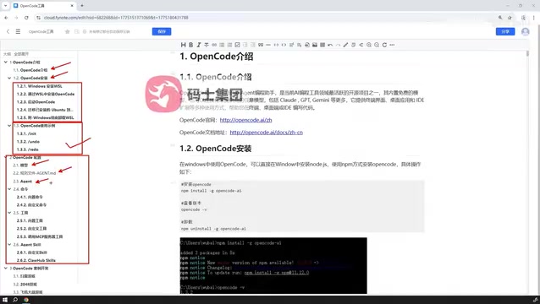Redo the last undone edit
Image resolution: width=540 pixels, height=304 pixels.
point(338,45)
